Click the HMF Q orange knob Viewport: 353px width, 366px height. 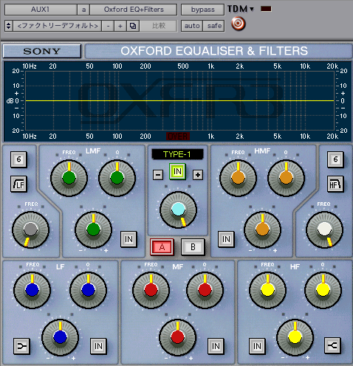tap(286, 178)
